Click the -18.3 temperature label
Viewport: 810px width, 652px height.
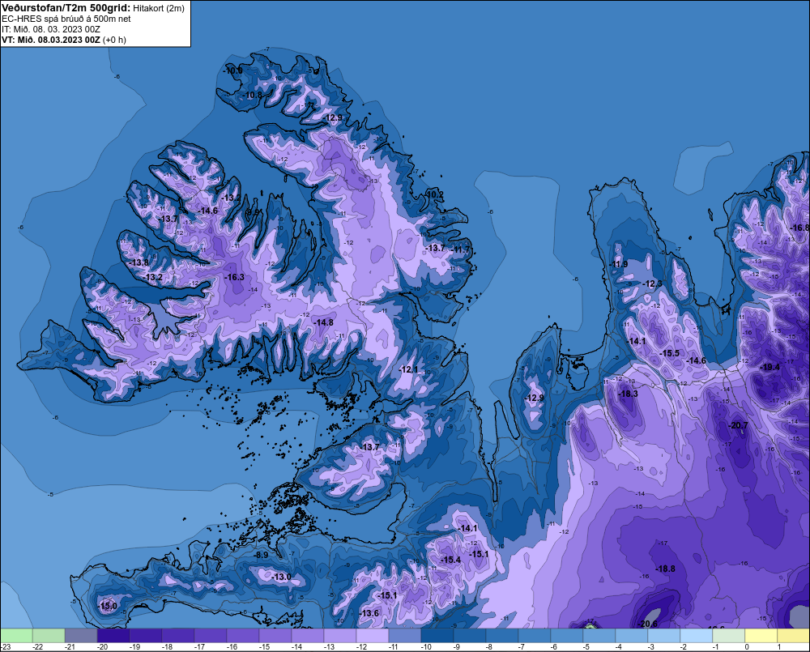tap(629, 394)
